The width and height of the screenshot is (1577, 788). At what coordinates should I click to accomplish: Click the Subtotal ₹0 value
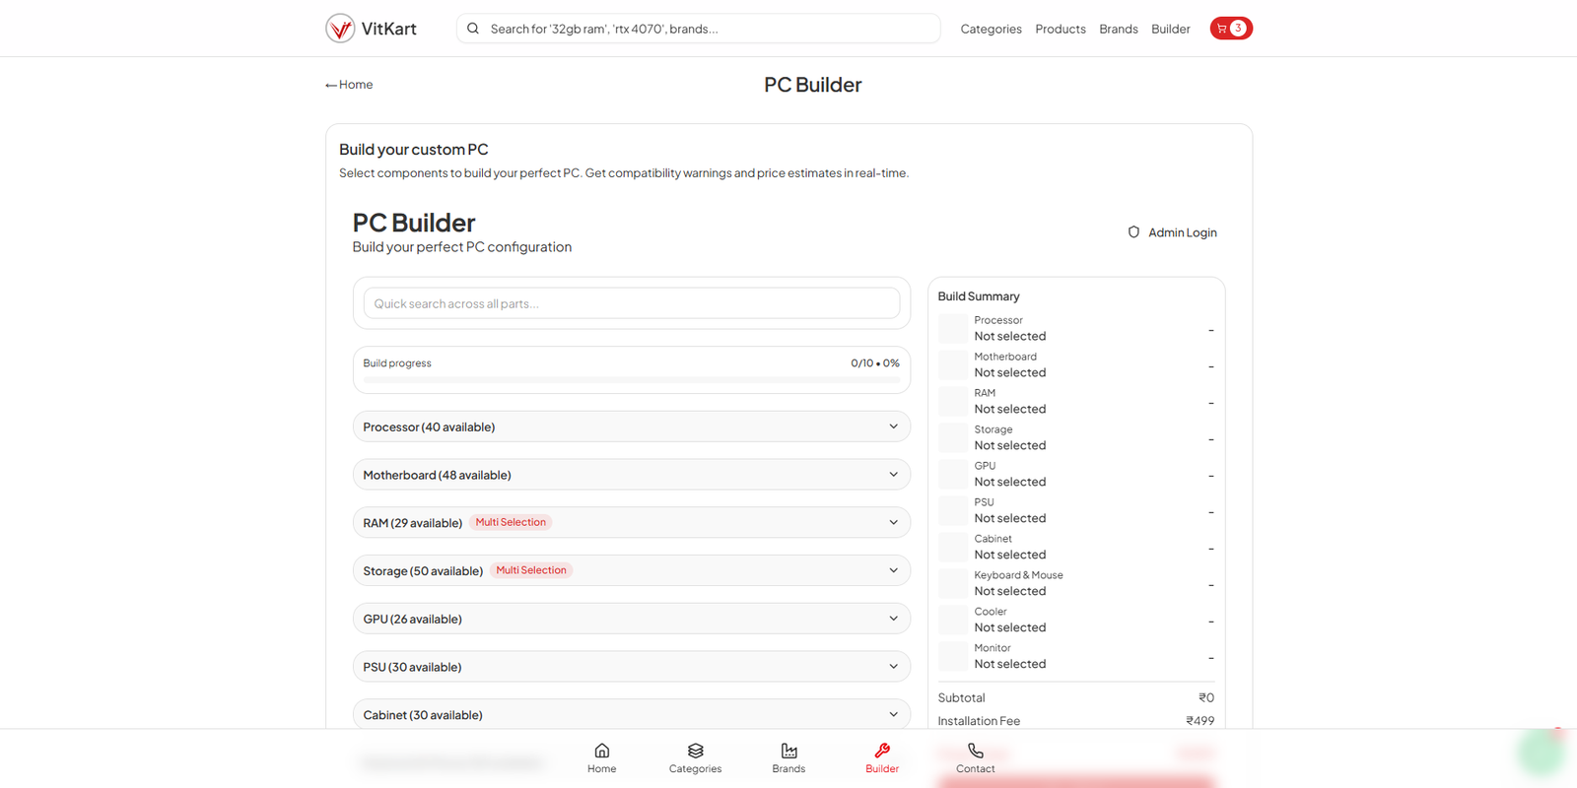[x=1206, y=697]
